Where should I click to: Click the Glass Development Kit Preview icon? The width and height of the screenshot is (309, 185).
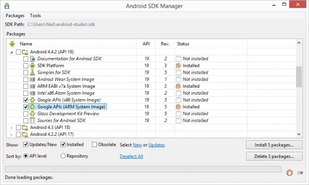point(32,114)
